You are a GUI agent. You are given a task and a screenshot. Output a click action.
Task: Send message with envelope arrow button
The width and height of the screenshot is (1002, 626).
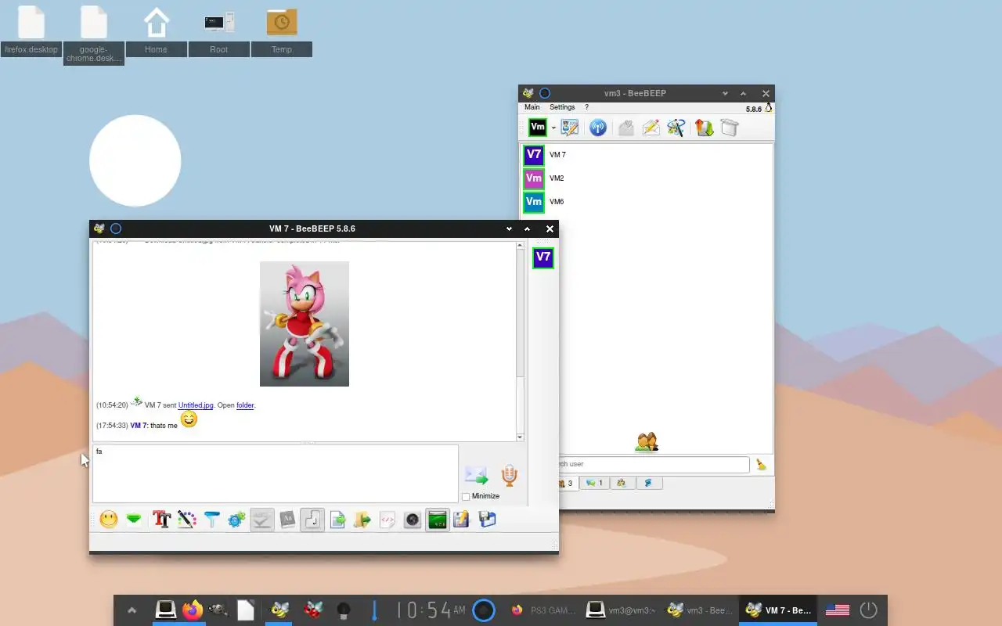click(x=476, y=475)
